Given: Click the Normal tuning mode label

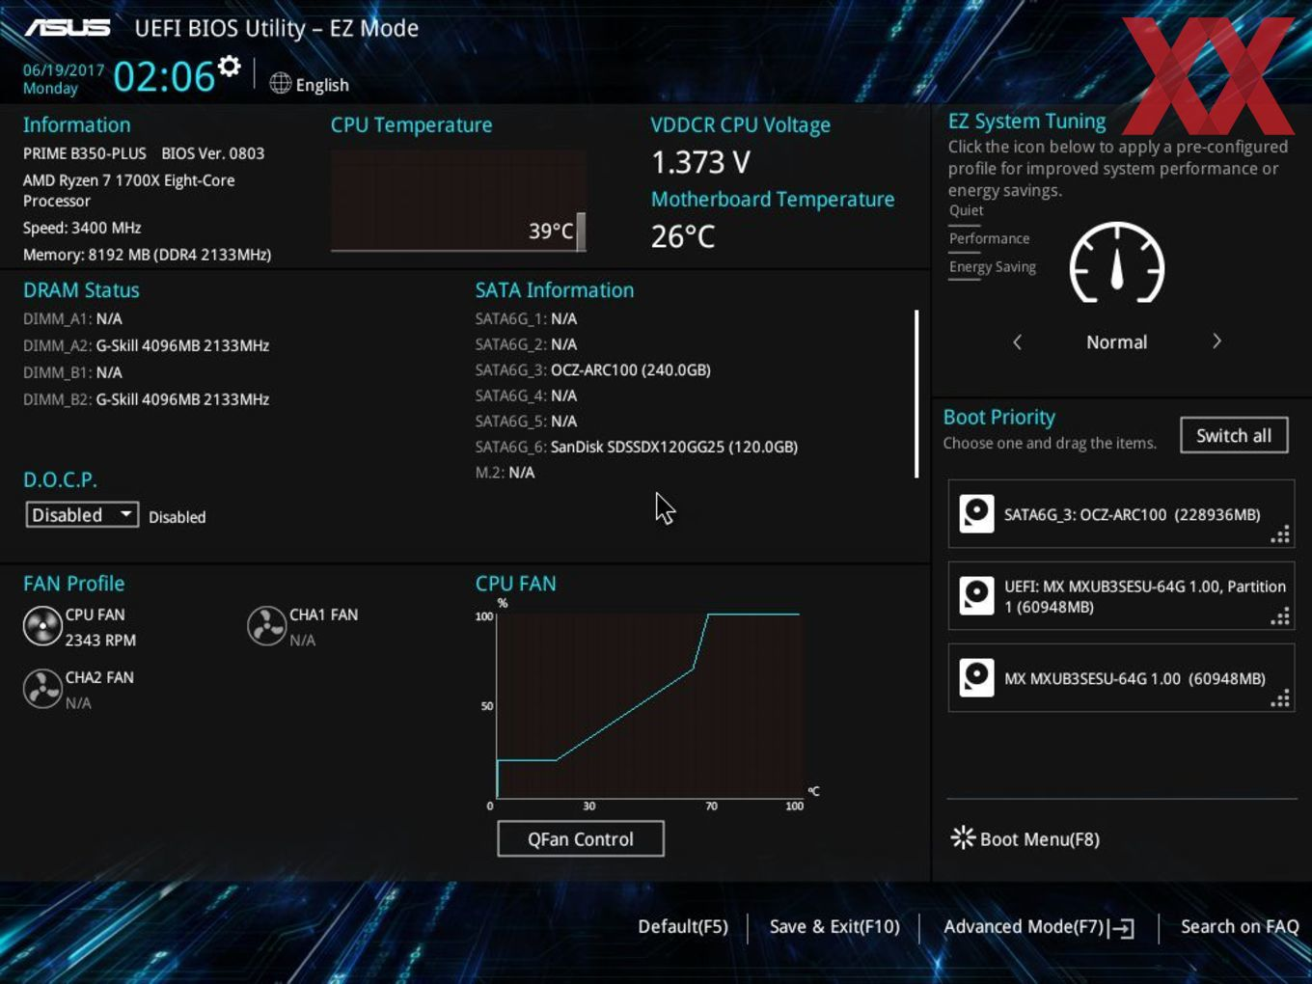Looking at the screenshot, I should pos(1117,342).
